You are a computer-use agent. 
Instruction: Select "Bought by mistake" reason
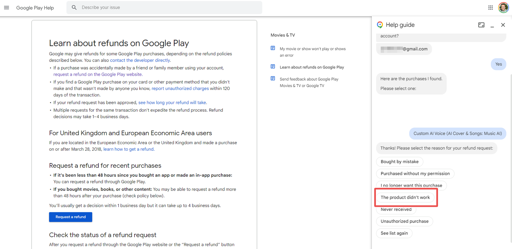[x=399, y=162]
